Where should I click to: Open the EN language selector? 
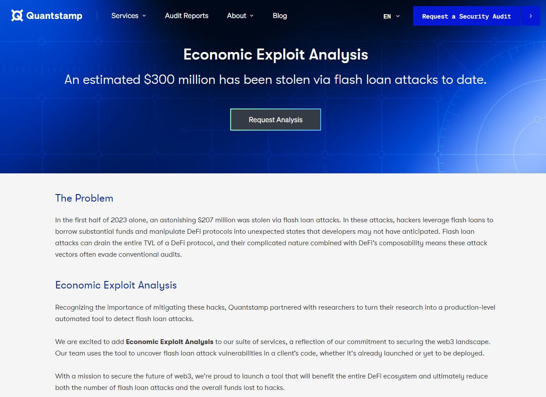(391, 16)
